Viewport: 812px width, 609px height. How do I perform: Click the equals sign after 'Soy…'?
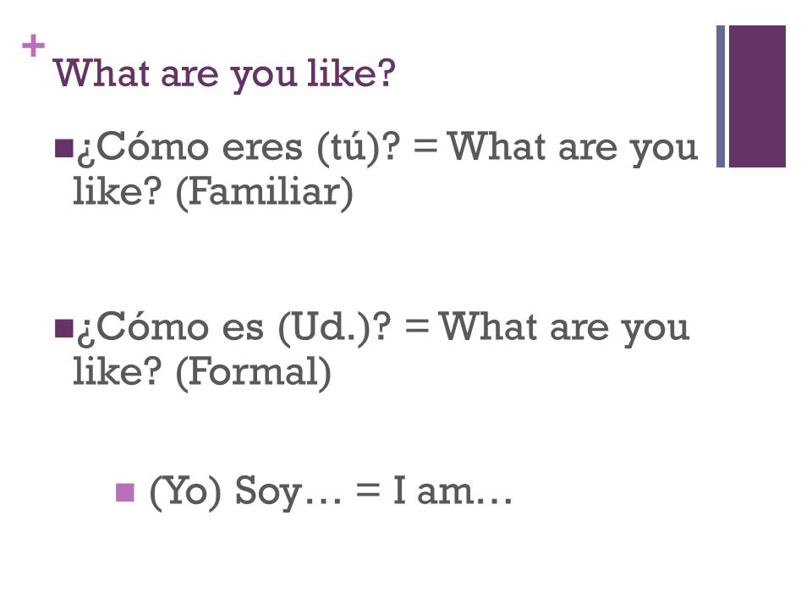(x=368, y=490)
